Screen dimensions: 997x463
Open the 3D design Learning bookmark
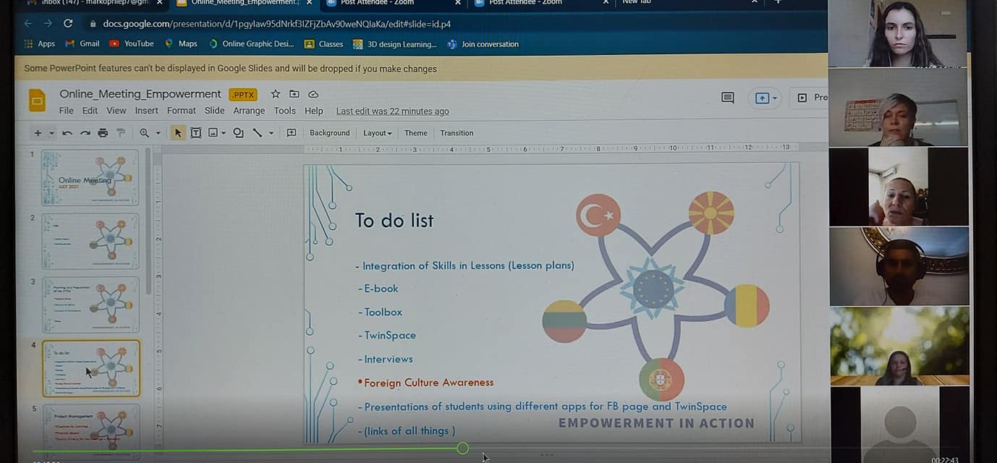395,44
